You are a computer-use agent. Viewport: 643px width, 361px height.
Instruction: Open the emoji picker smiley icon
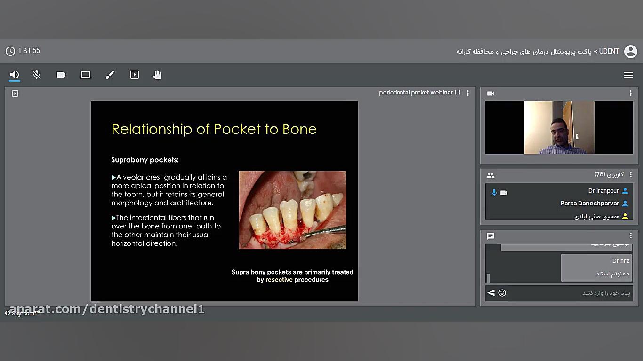502,293
